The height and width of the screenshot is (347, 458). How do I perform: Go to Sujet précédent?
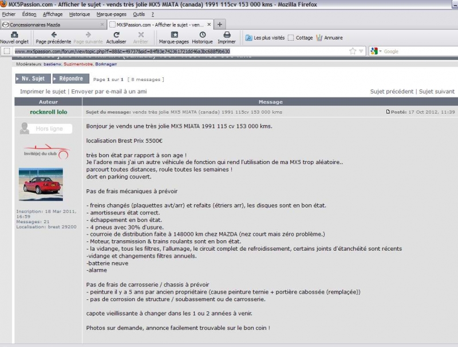coord(392,91)
